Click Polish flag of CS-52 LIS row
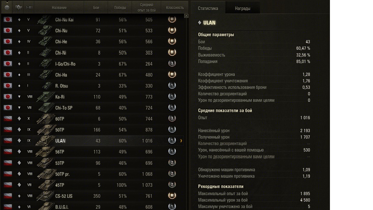Screen dimensions: 373x210 pyautogui.click(x=8, y=196)
